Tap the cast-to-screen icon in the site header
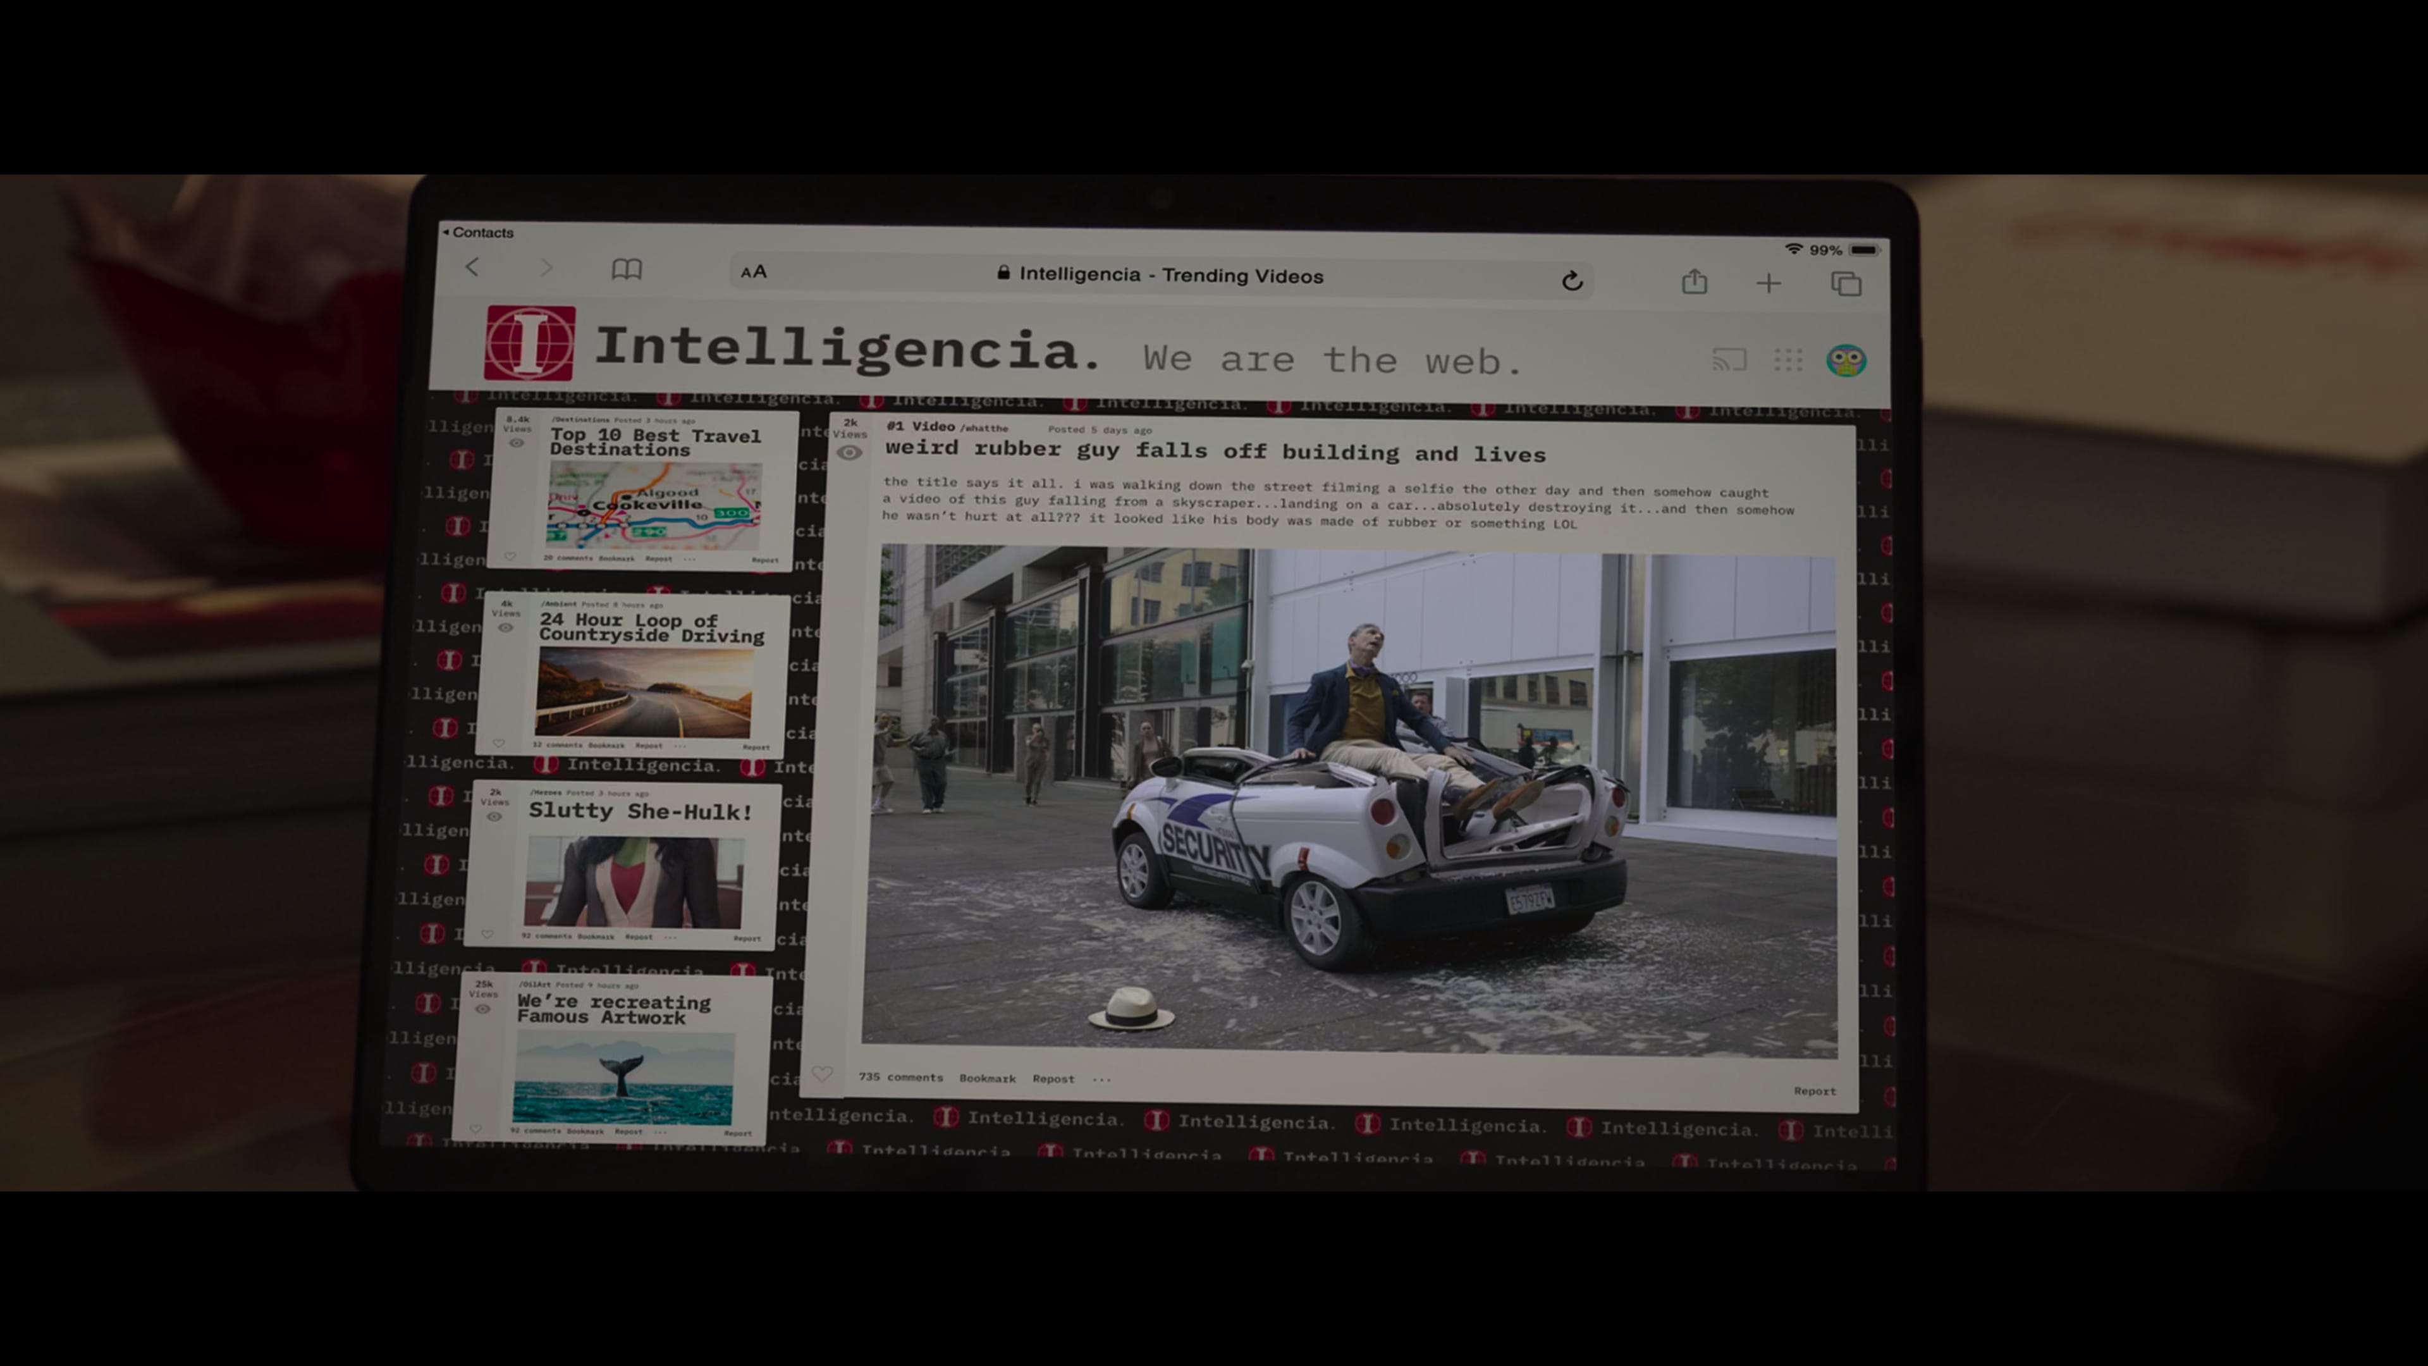 tap(1729, 359)
